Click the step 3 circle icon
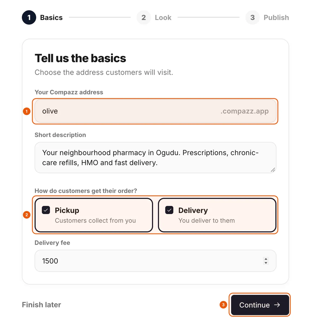This screenshot has width=311, height=327. [x=252, y=18]
